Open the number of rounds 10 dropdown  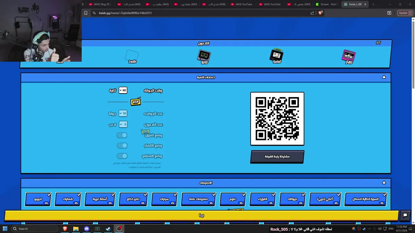[123, 113]
